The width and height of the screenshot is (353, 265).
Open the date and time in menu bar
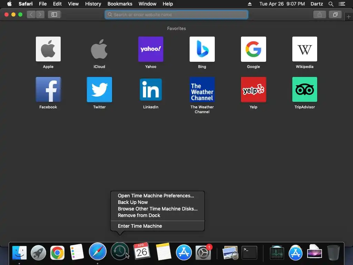pyautogui.click(x=282, y=4)
